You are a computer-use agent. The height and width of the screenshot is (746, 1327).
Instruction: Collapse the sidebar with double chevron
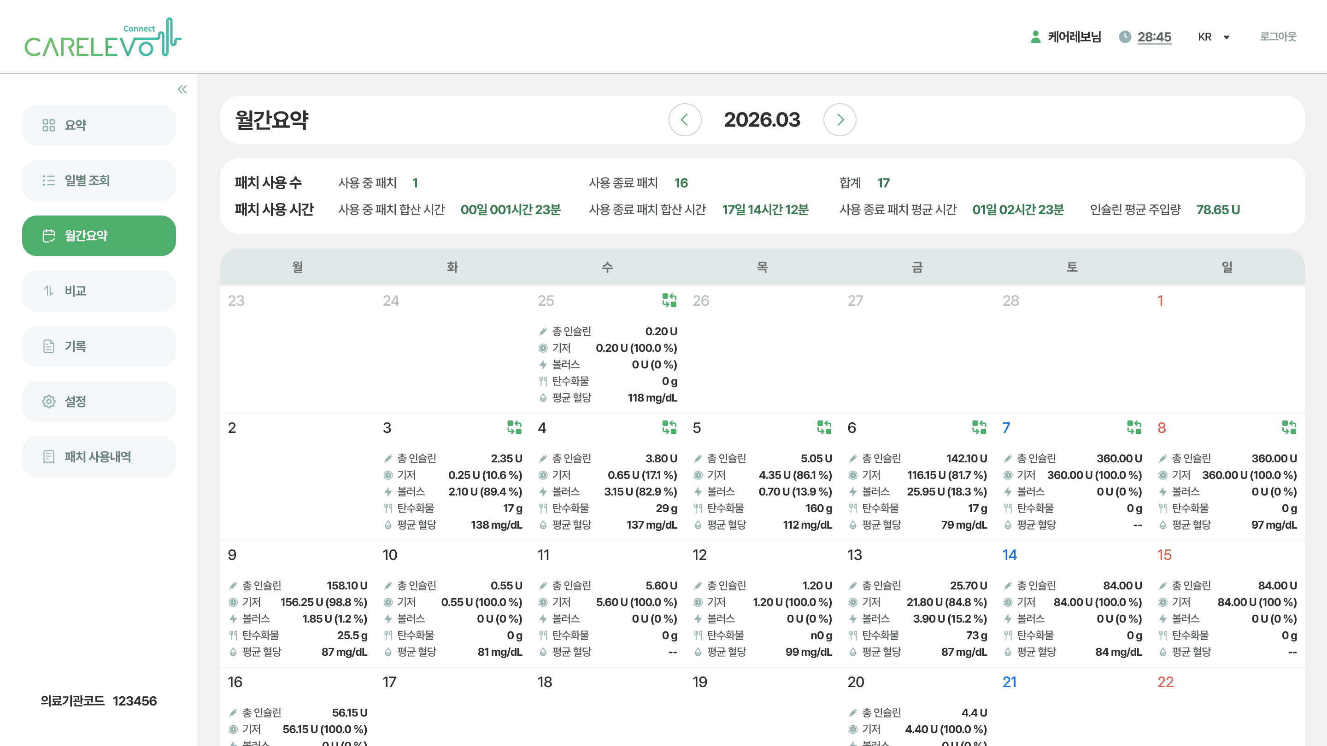[182, 90]
